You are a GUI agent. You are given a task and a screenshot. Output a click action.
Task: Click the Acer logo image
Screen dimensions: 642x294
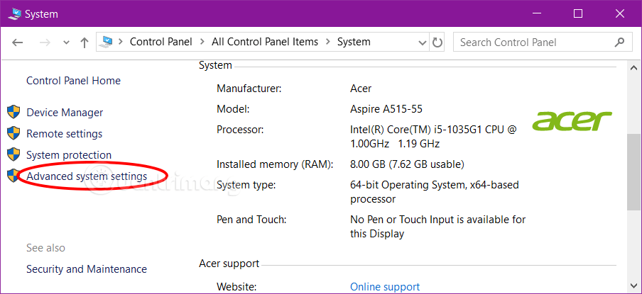572,121
